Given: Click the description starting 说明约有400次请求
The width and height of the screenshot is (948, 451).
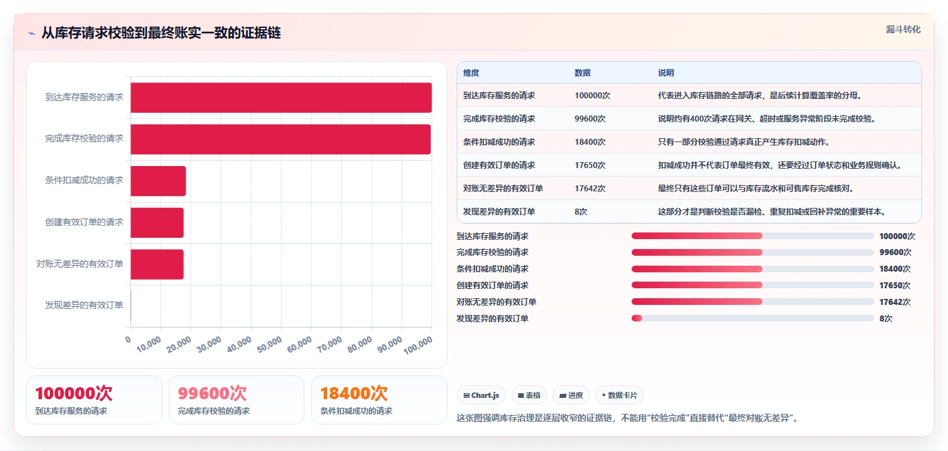Looking at the screenshot, I should coord(767,119).
